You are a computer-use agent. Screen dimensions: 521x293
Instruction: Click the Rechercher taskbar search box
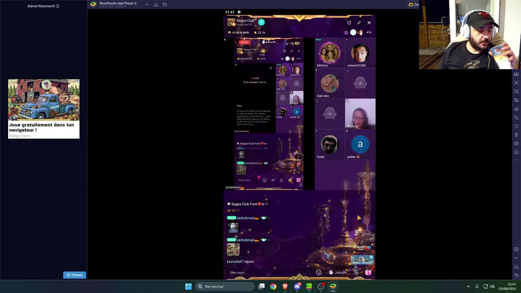[225, 286]
